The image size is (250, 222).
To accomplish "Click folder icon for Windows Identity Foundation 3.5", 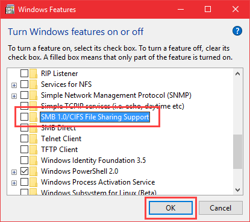I will click(x=33, y=160).
